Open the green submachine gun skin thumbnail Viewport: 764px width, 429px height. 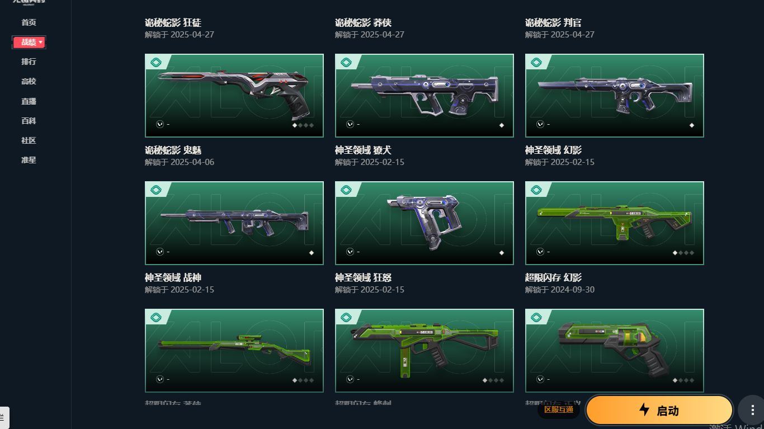pos(425,351)
